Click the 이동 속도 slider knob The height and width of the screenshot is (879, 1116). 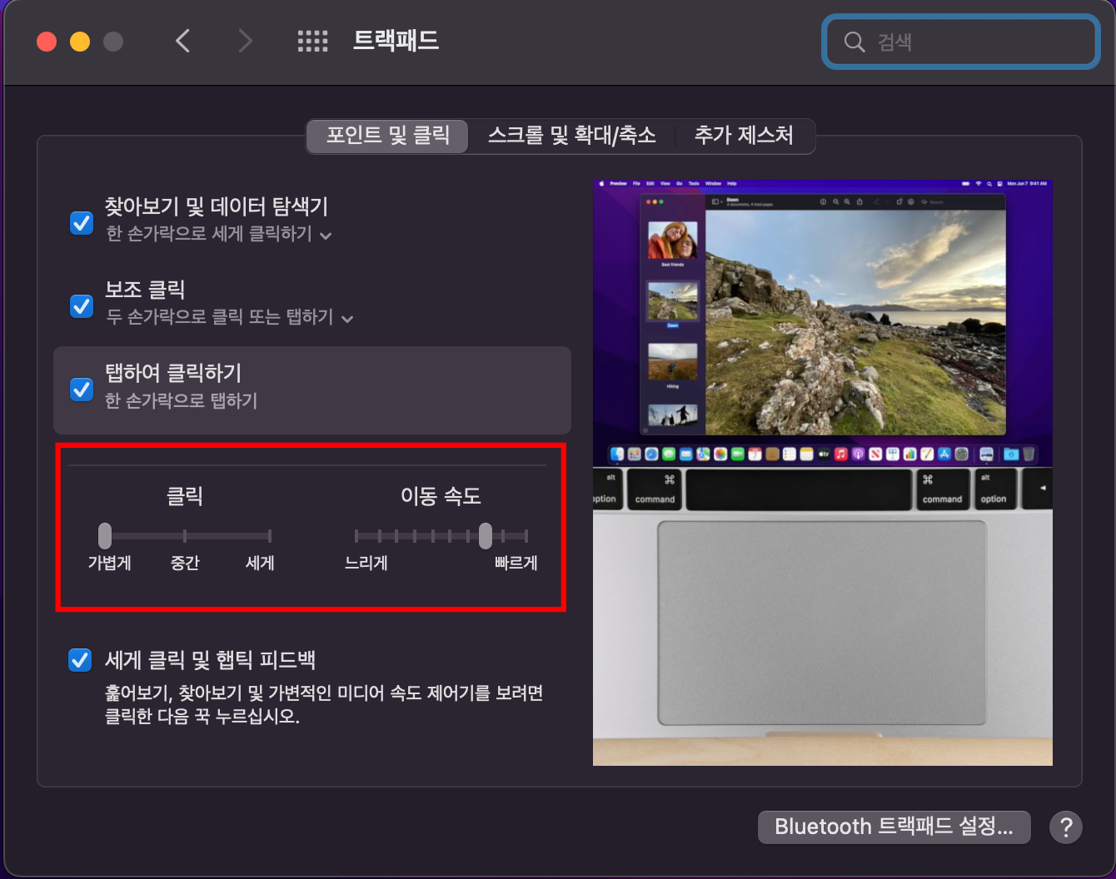pos(486,535)
